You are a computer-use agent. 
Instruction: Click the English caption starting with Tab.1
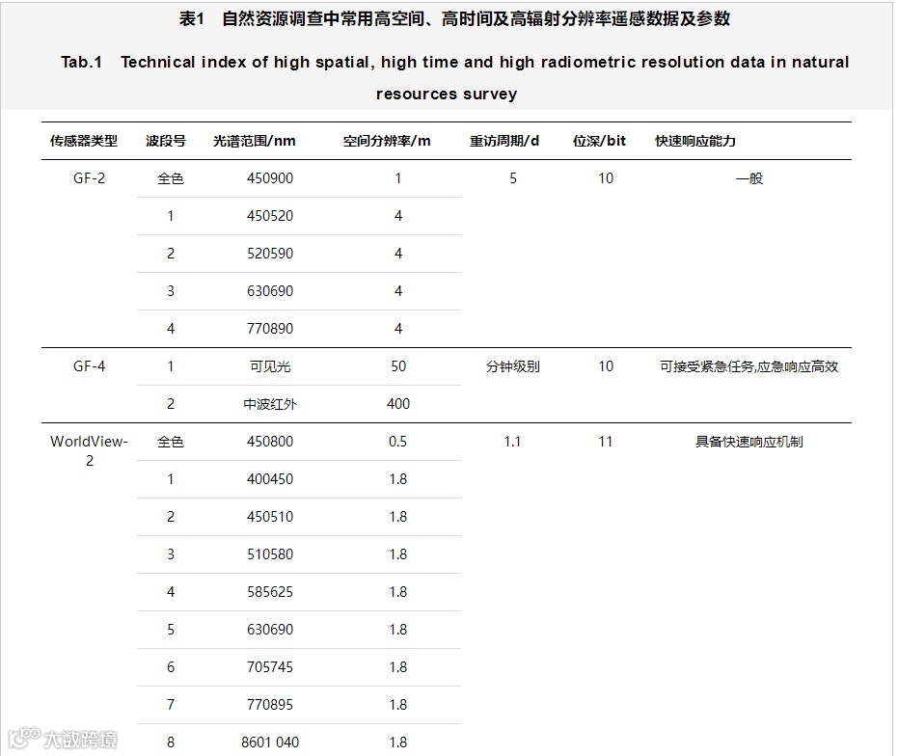click(454, 77)
